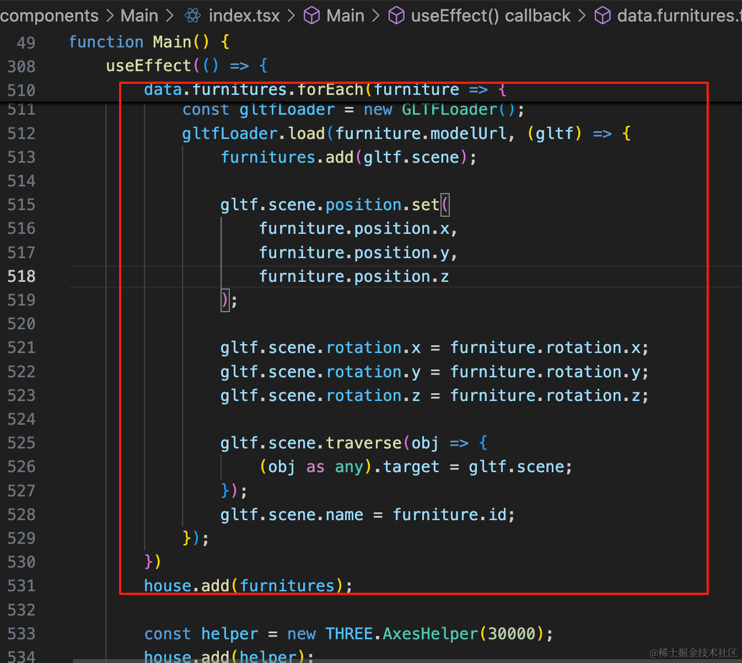Click 'furniture.modelUrl' argument on line 512

421,133
